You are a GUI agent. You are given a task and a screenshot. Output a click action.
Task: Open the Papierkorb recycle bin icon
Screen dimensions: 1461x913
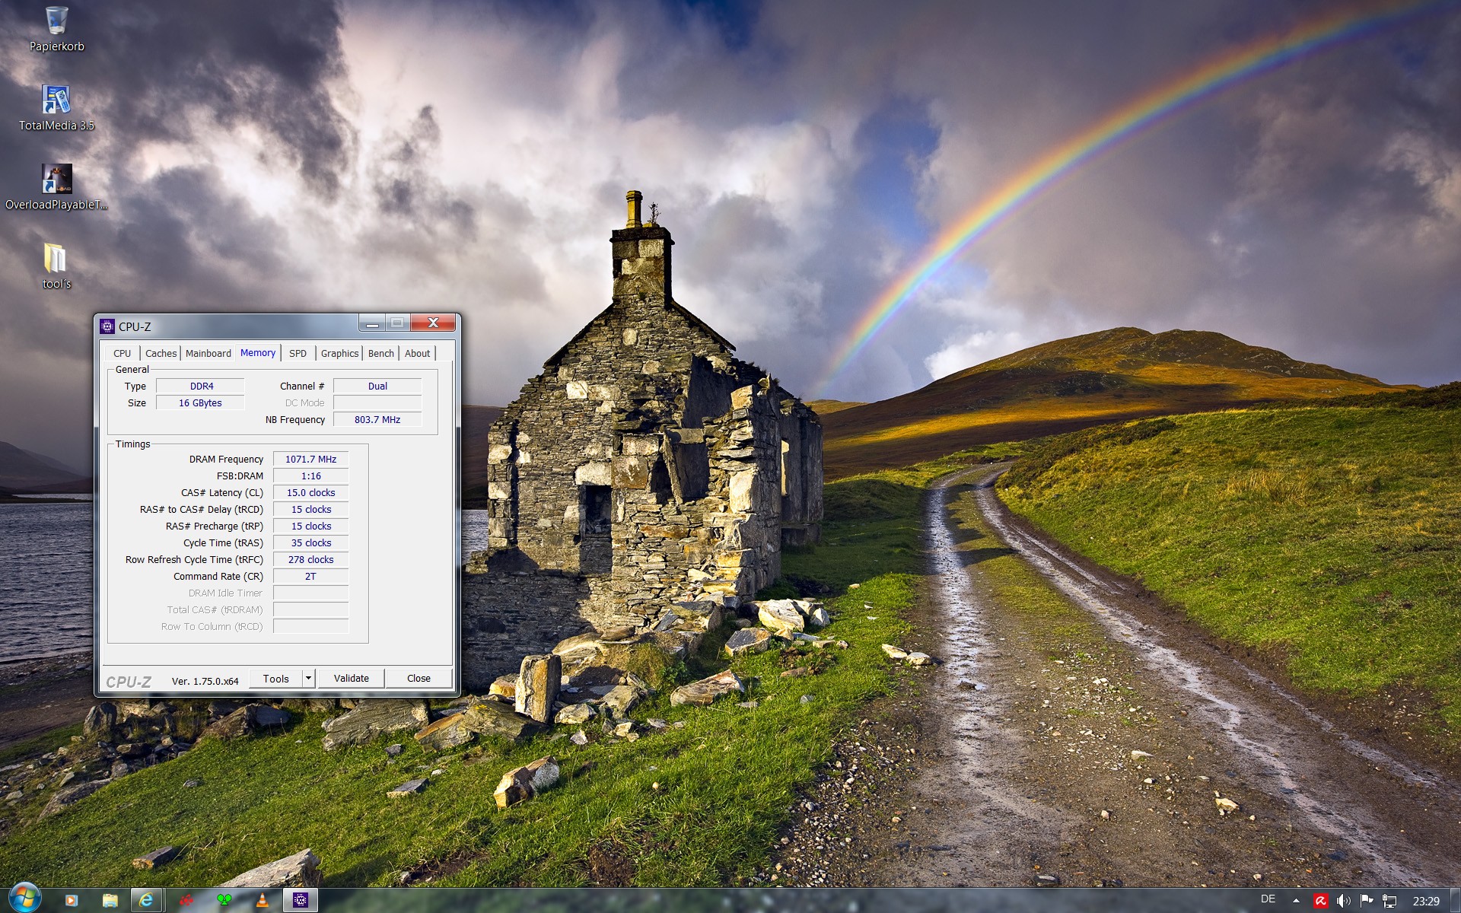(x=56, y=23)
